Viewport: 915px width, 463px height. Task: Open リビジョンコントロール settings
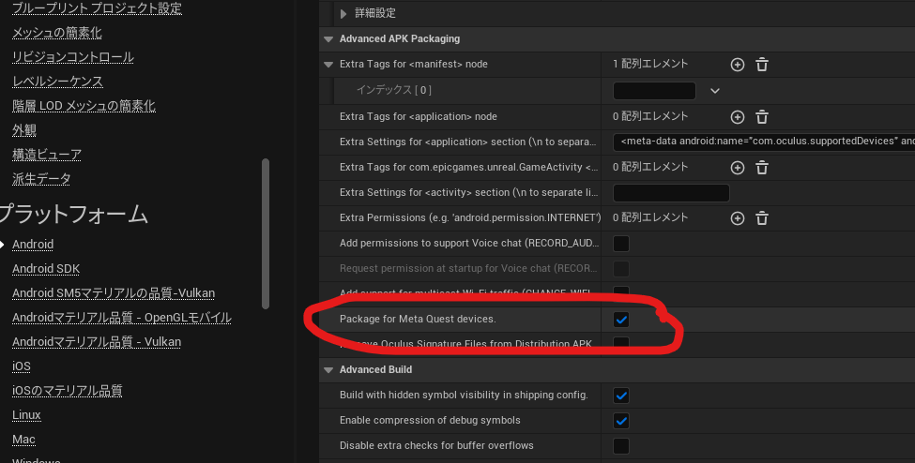(73, 57)
